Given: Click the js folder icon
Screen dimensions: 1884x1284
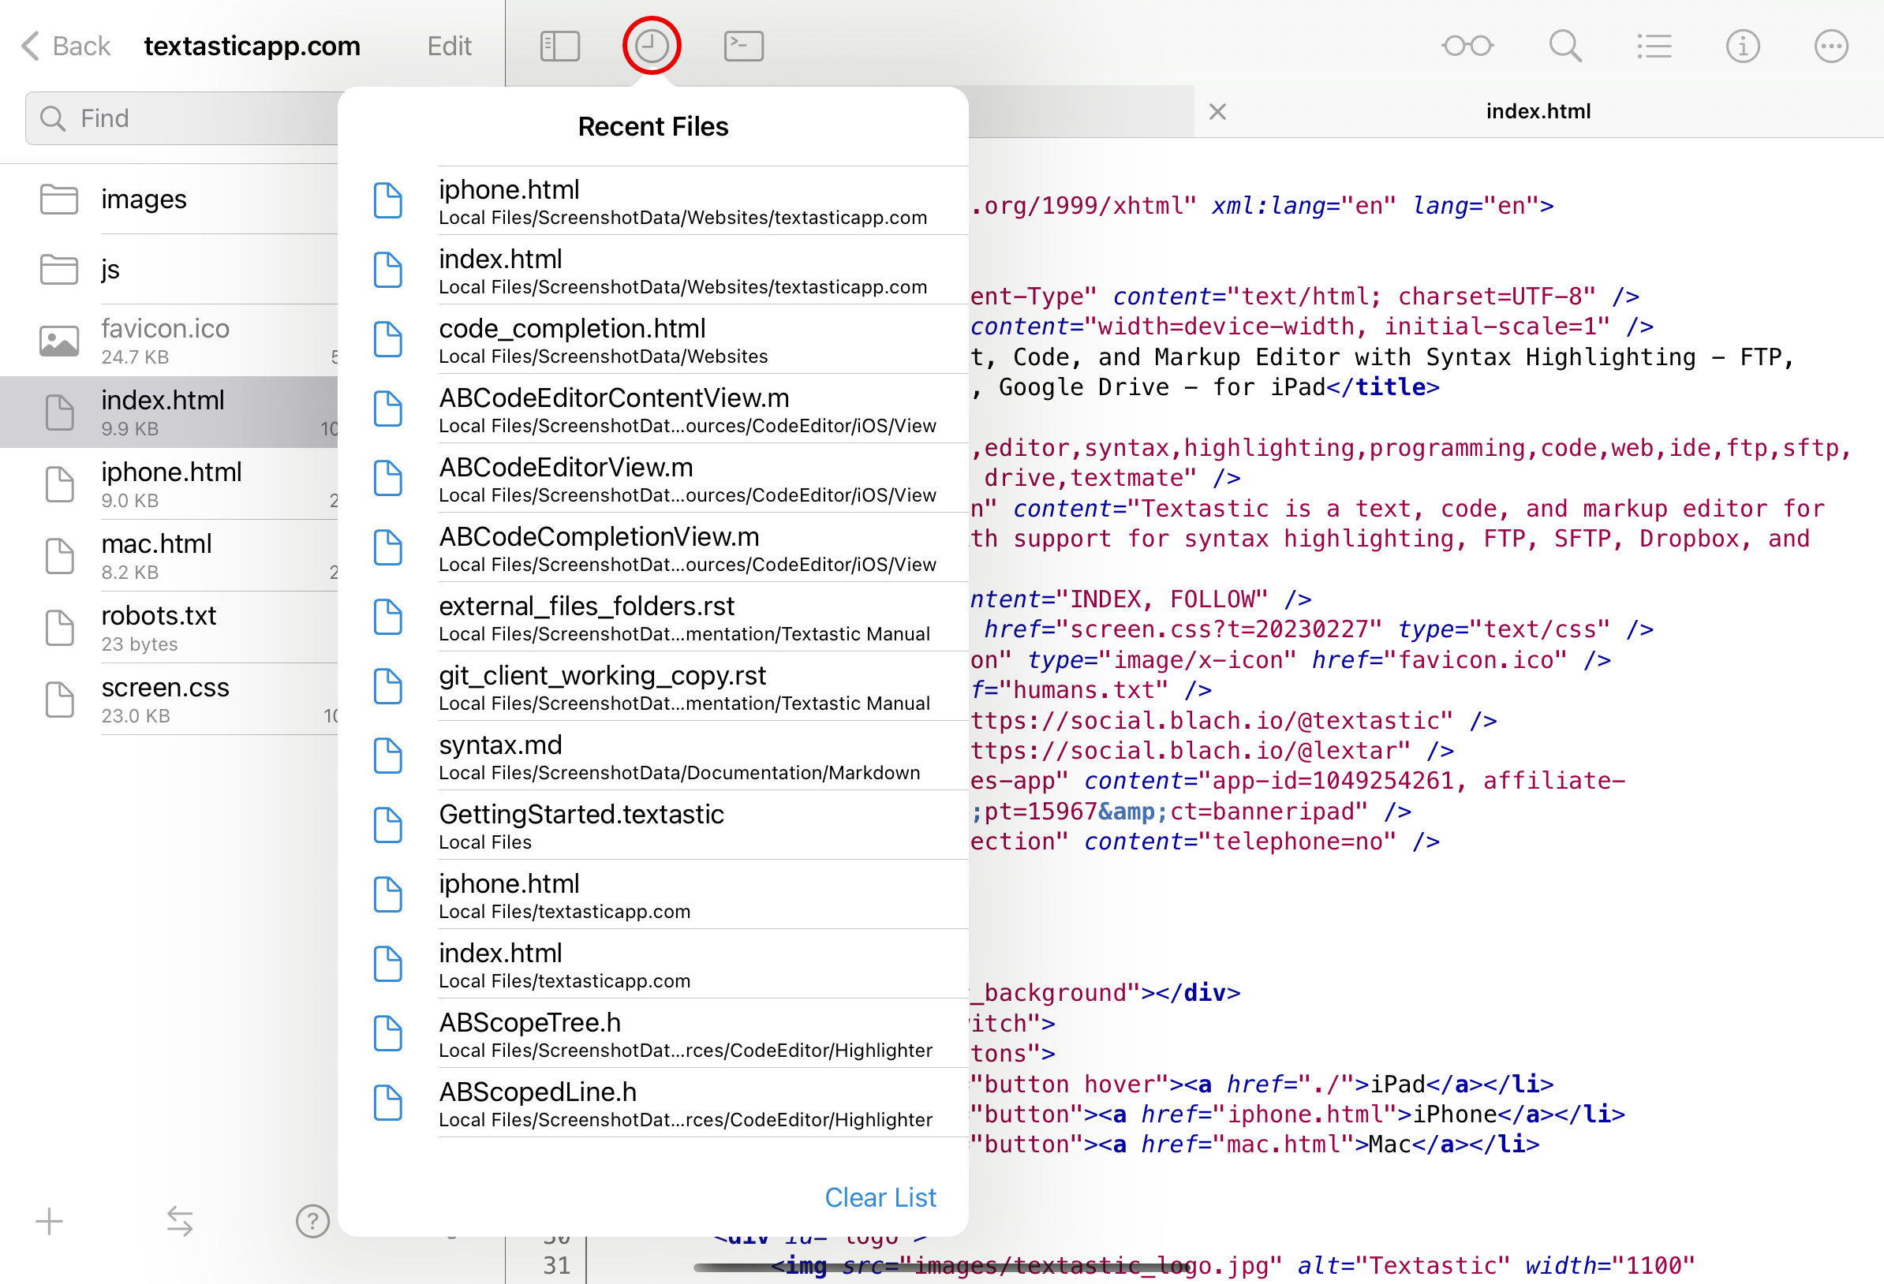Looking at the screenshot, I should click(x=59, y=269).
